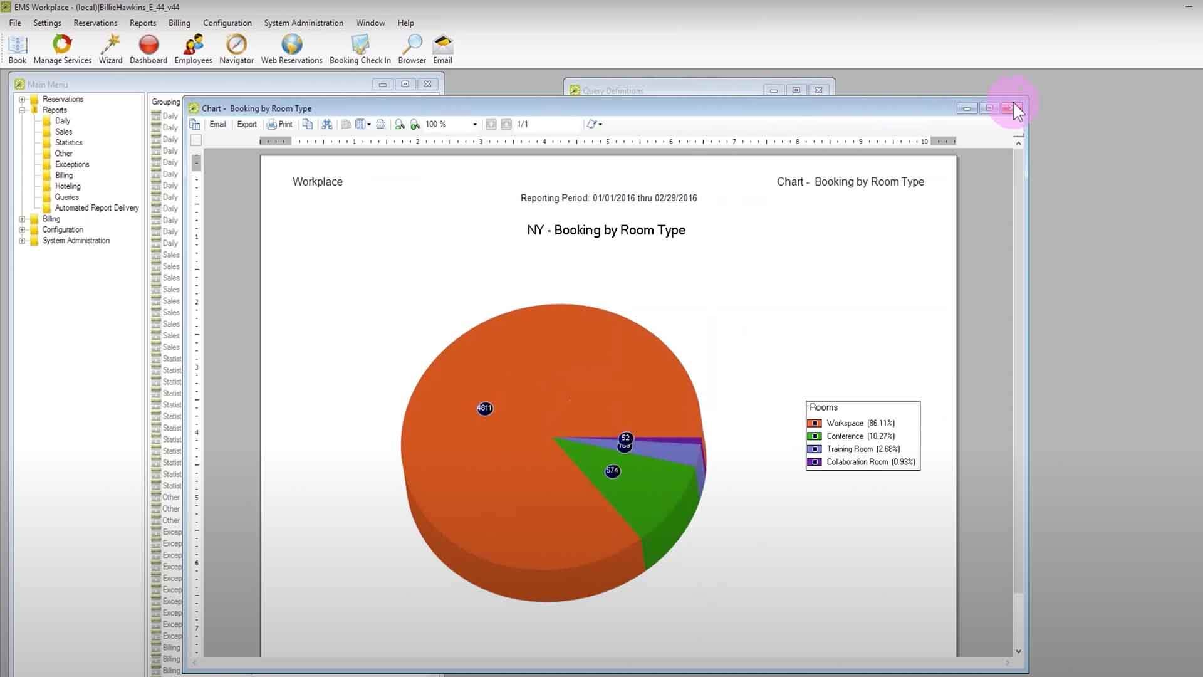This screenshot has width=1203, height=677.
Task: Zoom in using the magnifier with plus icon
Action: tap(415, 124)
